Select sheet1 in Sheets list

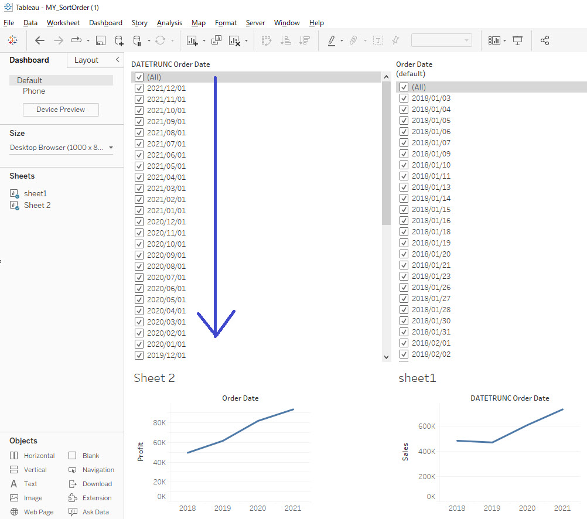click(35, 193)
